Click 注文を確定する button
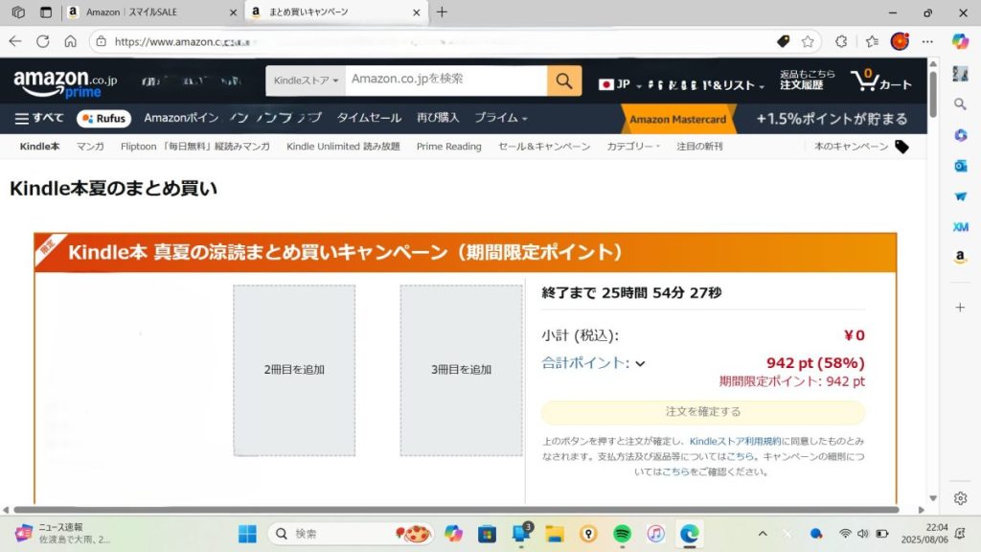This screenshot has height=552, width=981. pos(703,411)
